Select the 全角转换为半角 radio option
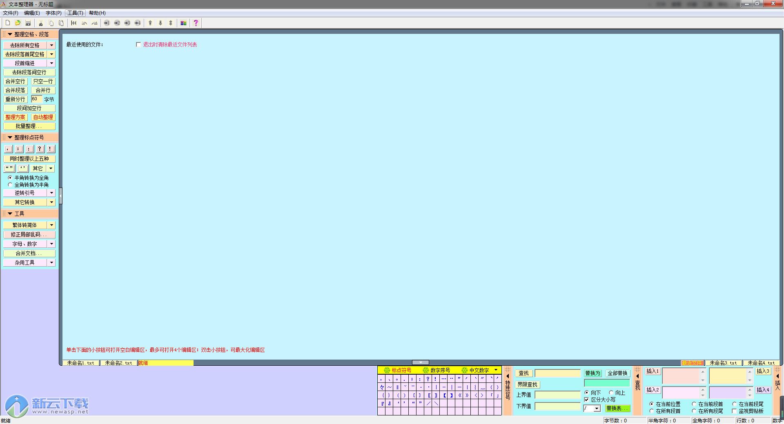 (x=10, y=185)
